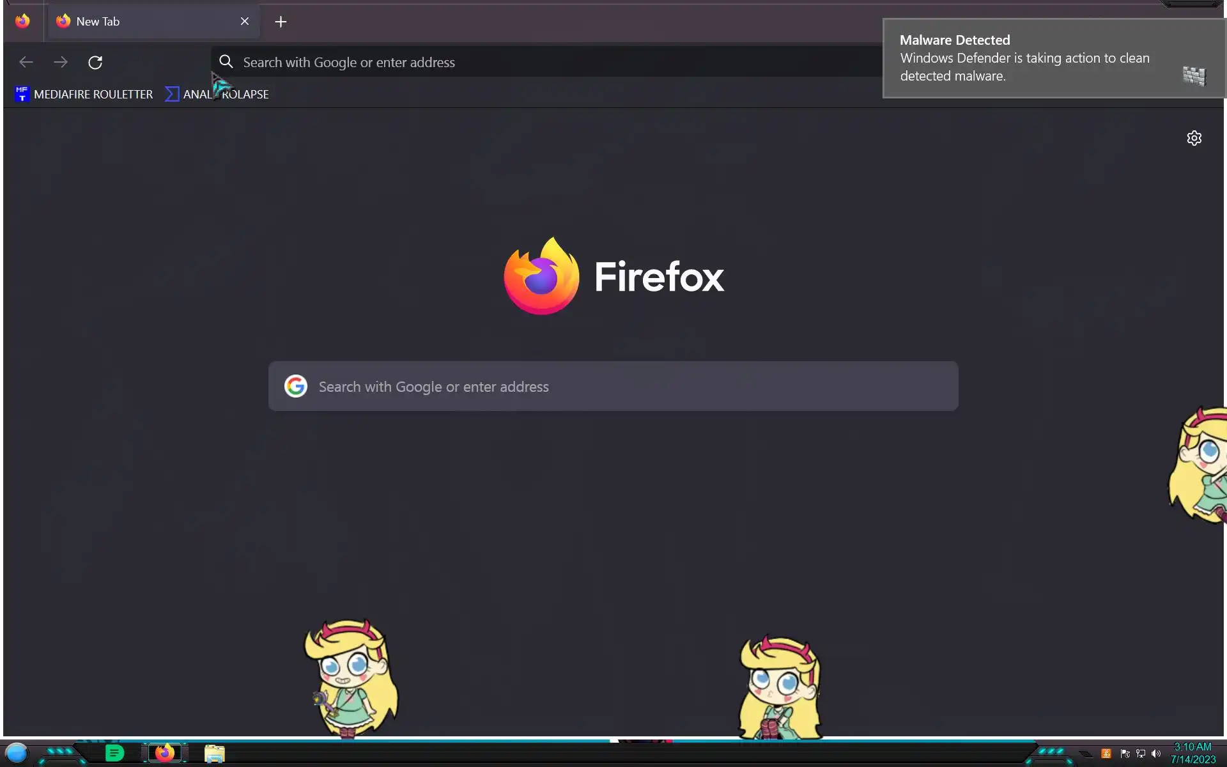Click the volume speaker tray icon
The image size is (1227, 767).
[1156, 754]
